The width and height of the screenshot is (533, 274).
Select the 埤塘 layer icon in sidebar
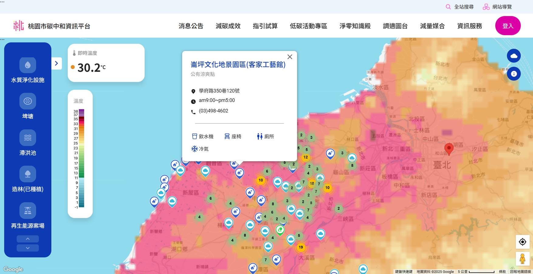[x=27, y=101]
